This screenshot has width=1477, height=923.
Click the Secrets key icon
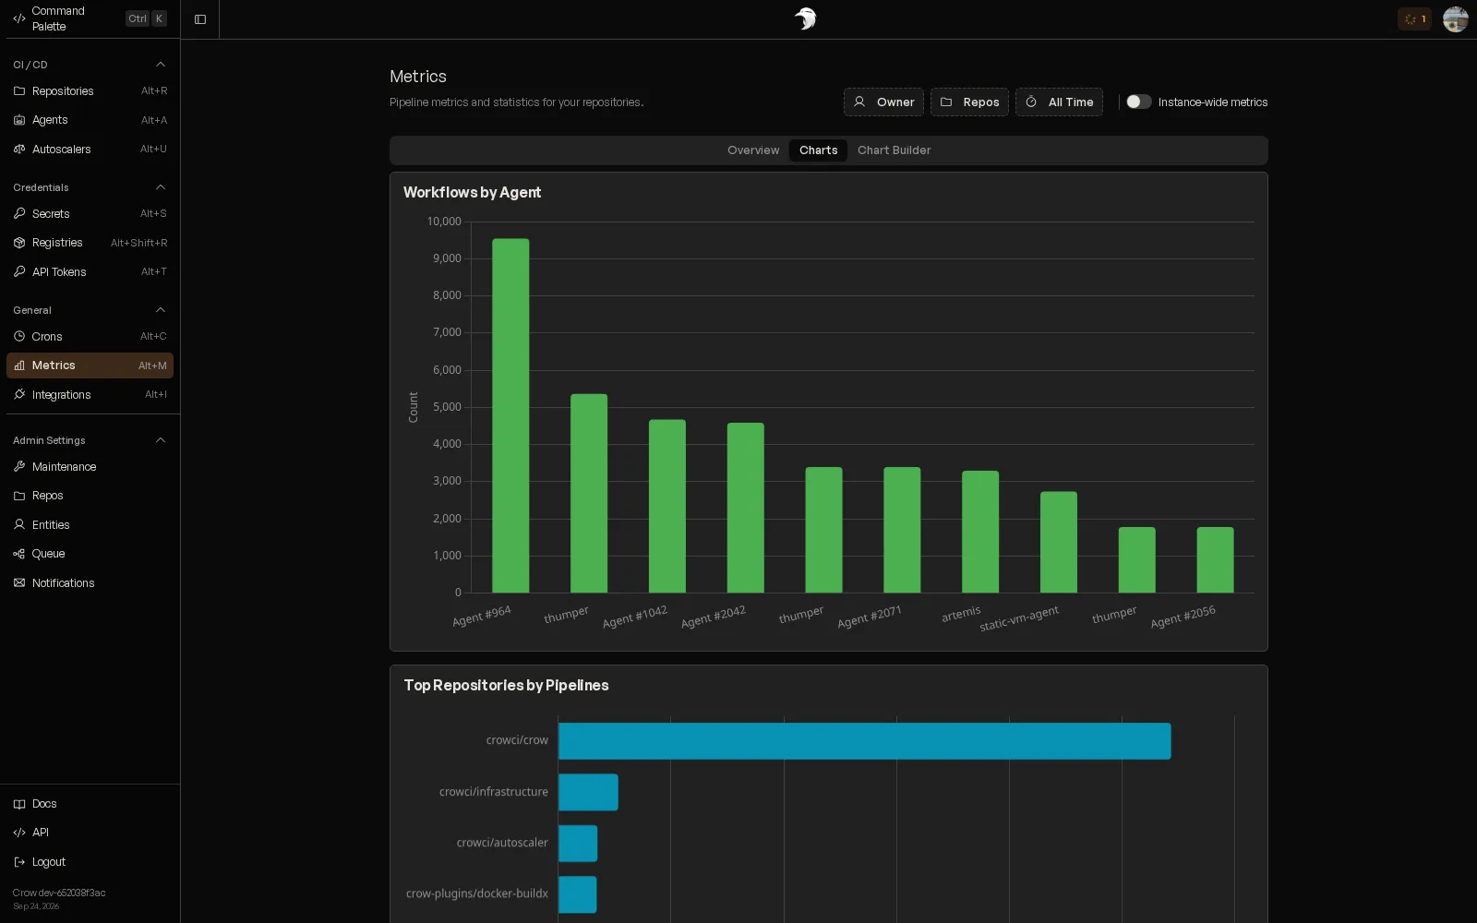pyautogui.click(x=19, y=214)
